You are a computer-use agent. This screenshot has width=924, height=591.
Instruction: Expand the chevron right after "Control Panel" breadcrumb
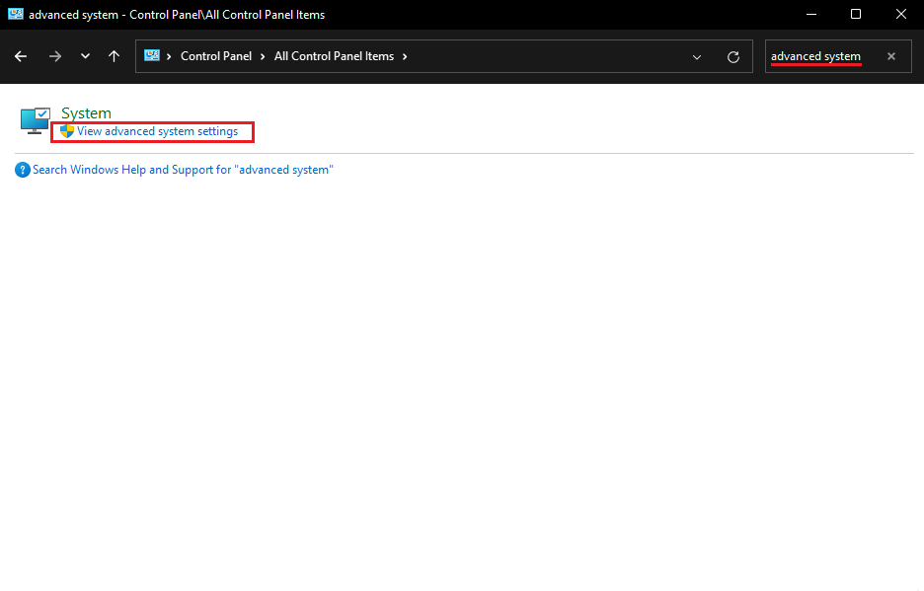click(263, 56)
